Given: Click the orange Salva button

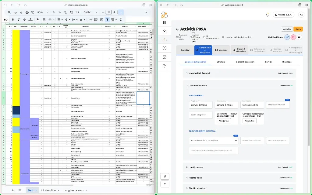Looking at the screenshot, I should coord(298,29).
